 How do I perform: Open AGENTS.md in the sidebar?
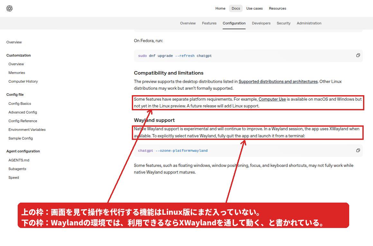[x=19, y=160]
